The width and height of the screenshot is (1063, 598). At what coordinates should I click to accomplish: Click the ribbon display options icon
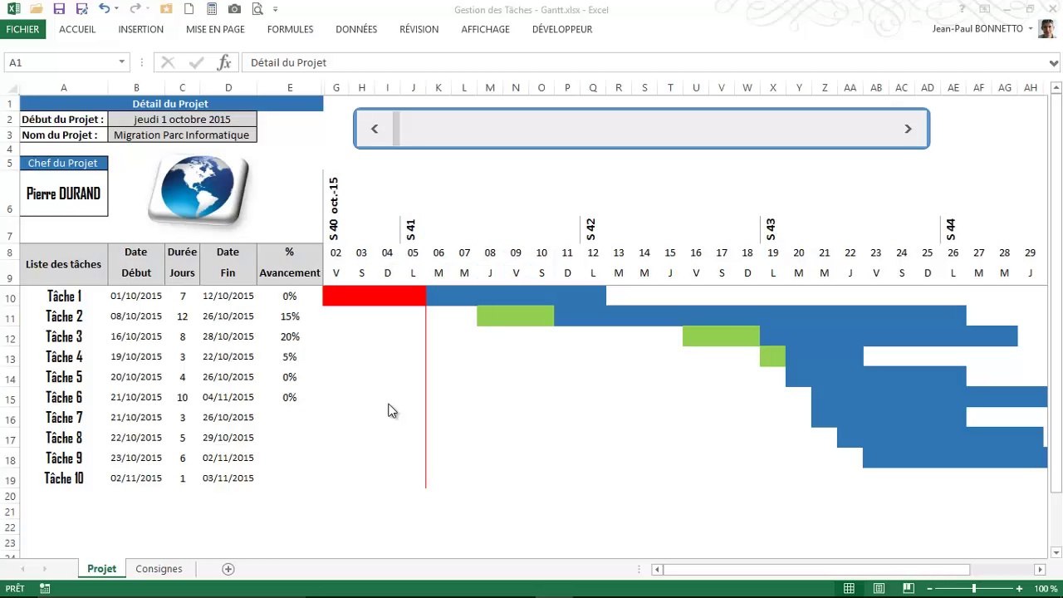pyautogui.click(x=984, y=9)
